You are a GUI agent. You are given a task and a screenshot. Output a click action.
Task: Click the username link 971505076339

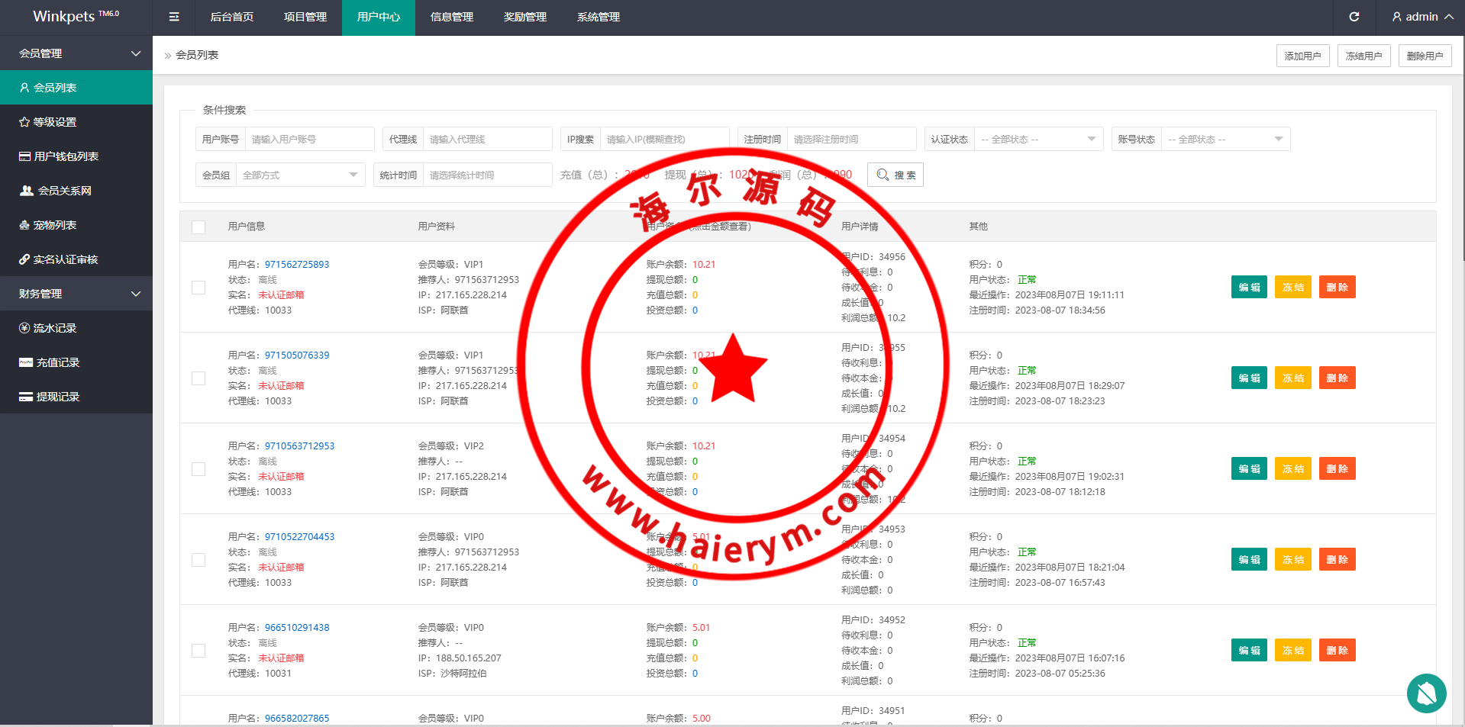click(x=297, y=355)
